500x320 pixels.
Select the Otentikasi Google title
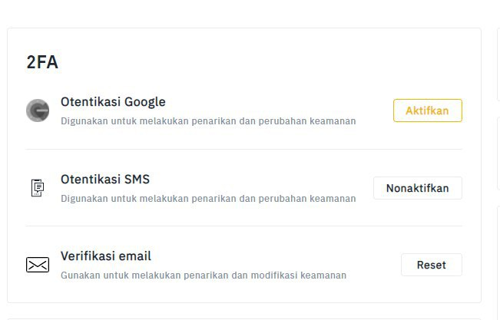pyautogui.click(x=113, y=102)
